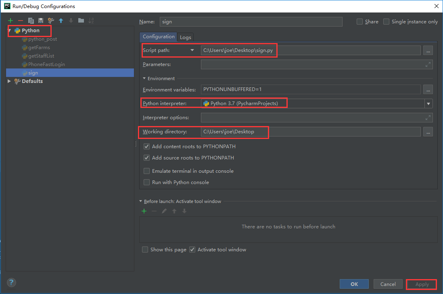Screen dimensions: 443x294
Task: Click the Interpreter options field
Action: 317,118
